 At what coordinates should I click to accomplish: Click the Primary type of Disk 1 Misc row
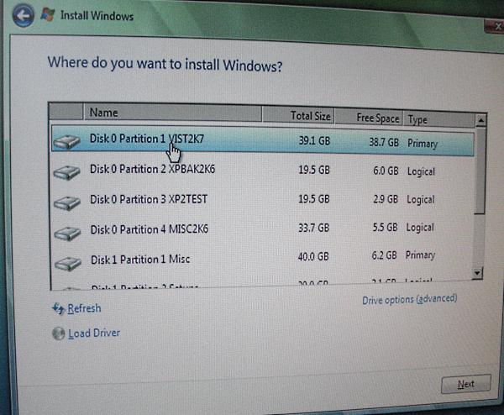pyautogui.click(x=421, y=255)
